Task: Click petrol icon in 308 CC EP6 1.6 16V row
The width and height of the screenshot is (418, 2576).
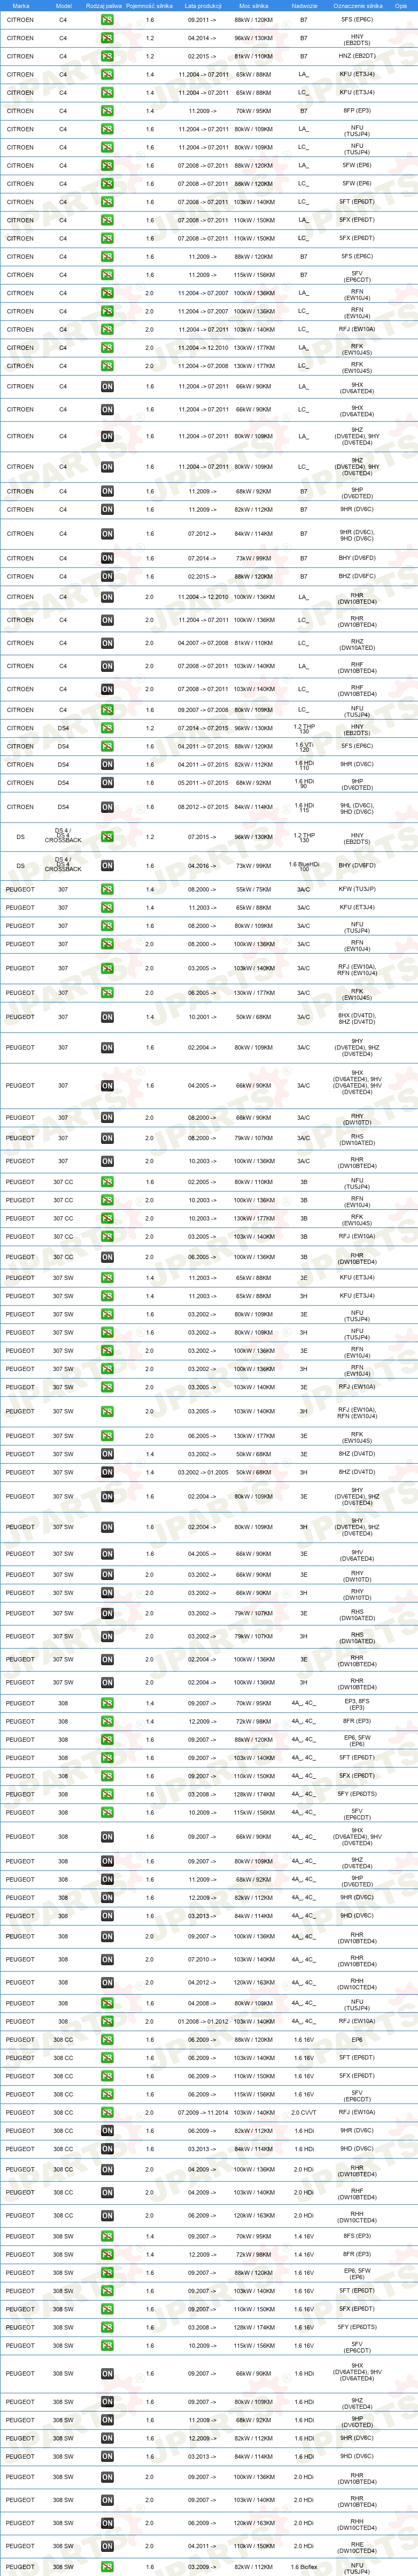Action: [107, 2039]
